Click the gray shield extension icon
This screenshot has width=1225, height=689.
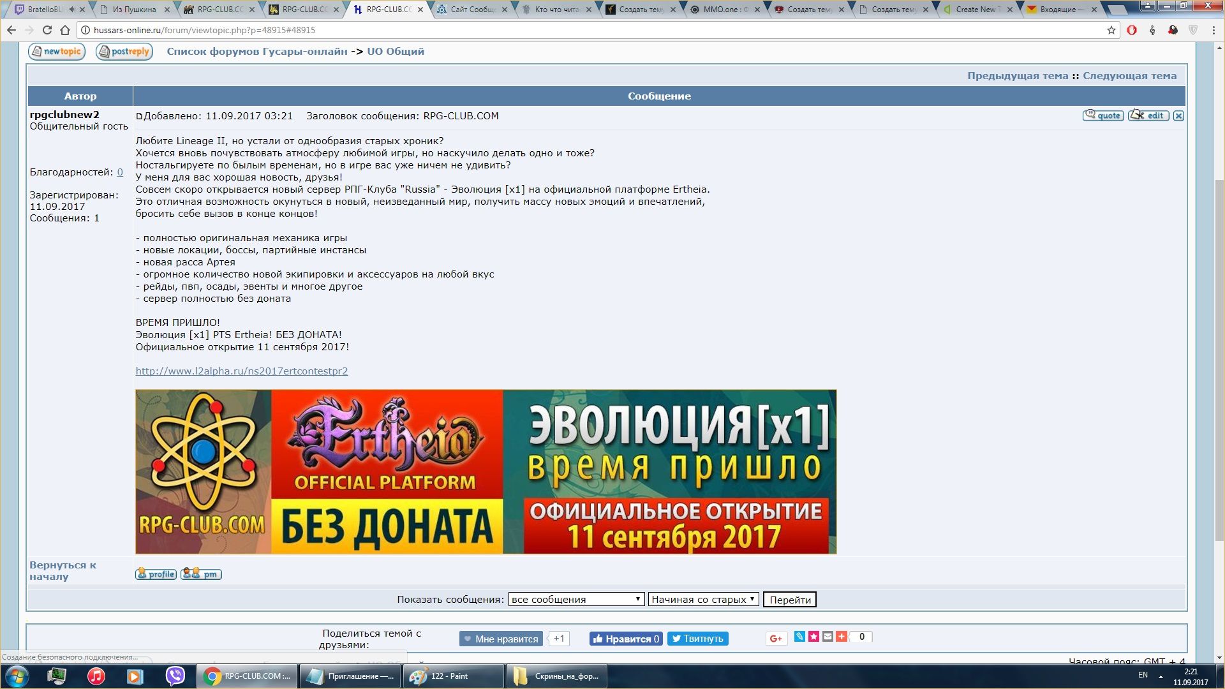(1193, 30)
